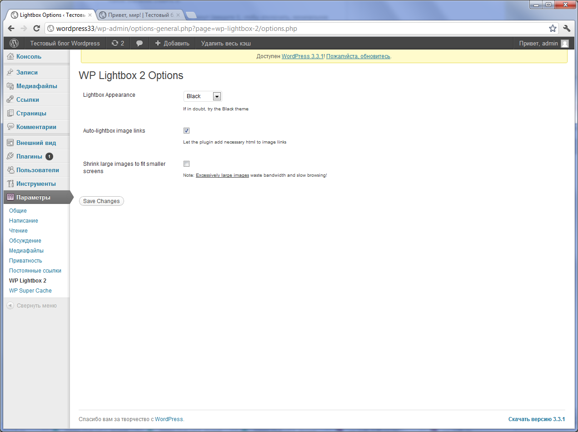Viewport: 578px width, 432px height.
Task: Open the Тестовый блог Wordpress site menu
Action: pyautogui.click(x=65, y=43)
